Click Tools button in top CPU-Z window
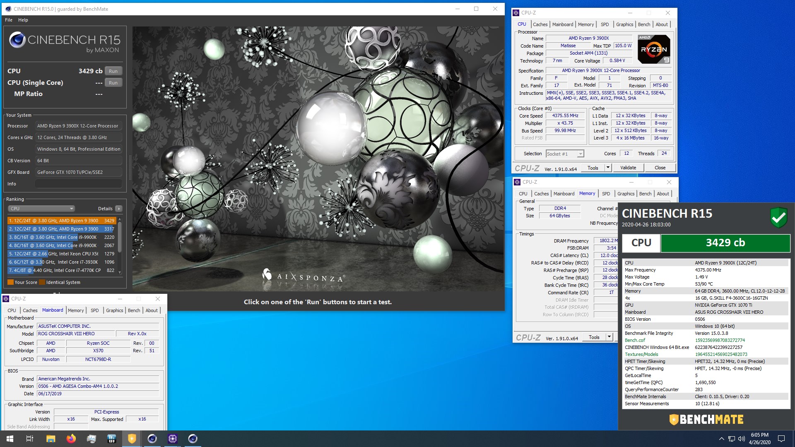The width and height of the screenshot is (795, 447). (x=593, y=168)
